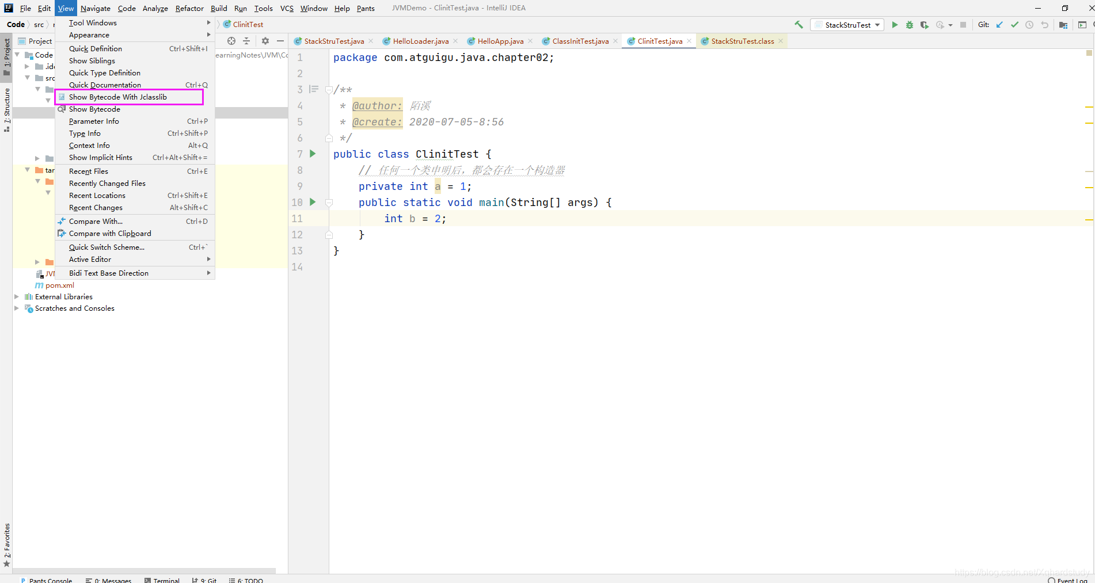Screen dimensions: 1095x583
Task: Start debugging with the bug icon
Action: coord(910,25)
